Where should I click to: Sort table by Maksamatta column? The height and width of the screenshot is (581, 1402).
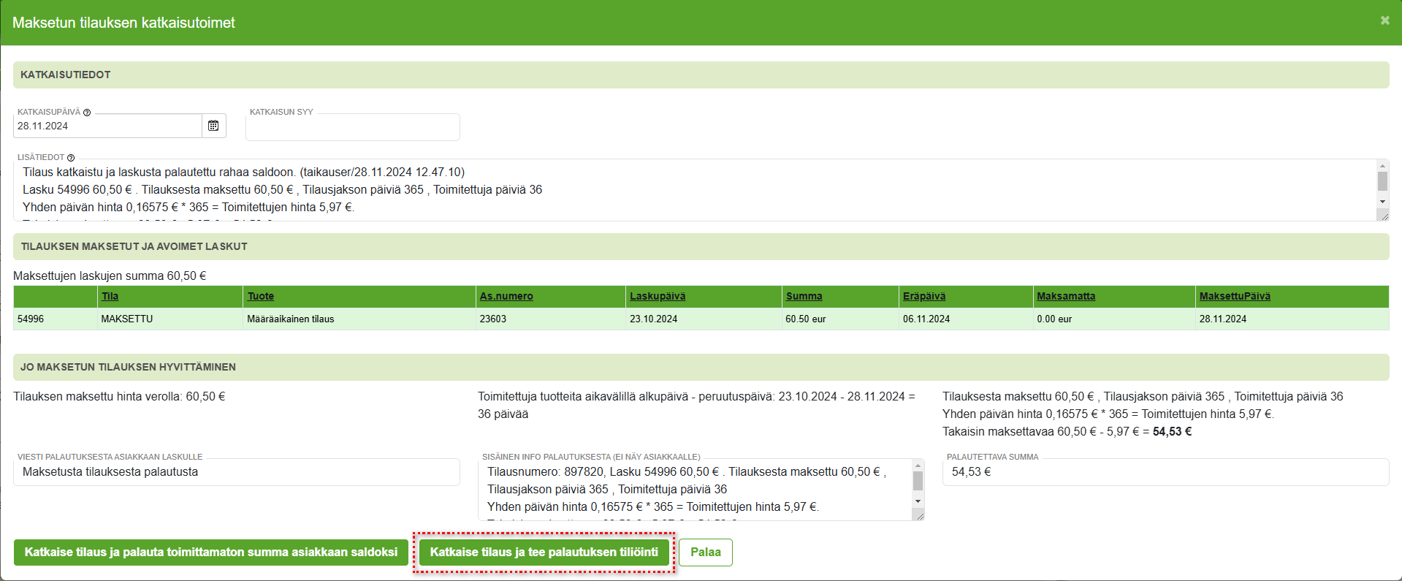click(1066, 296)
